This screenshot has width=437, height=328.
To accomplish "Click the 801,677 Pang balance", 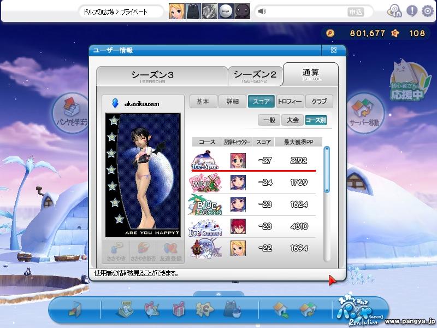I will click(x=367, y=33).
